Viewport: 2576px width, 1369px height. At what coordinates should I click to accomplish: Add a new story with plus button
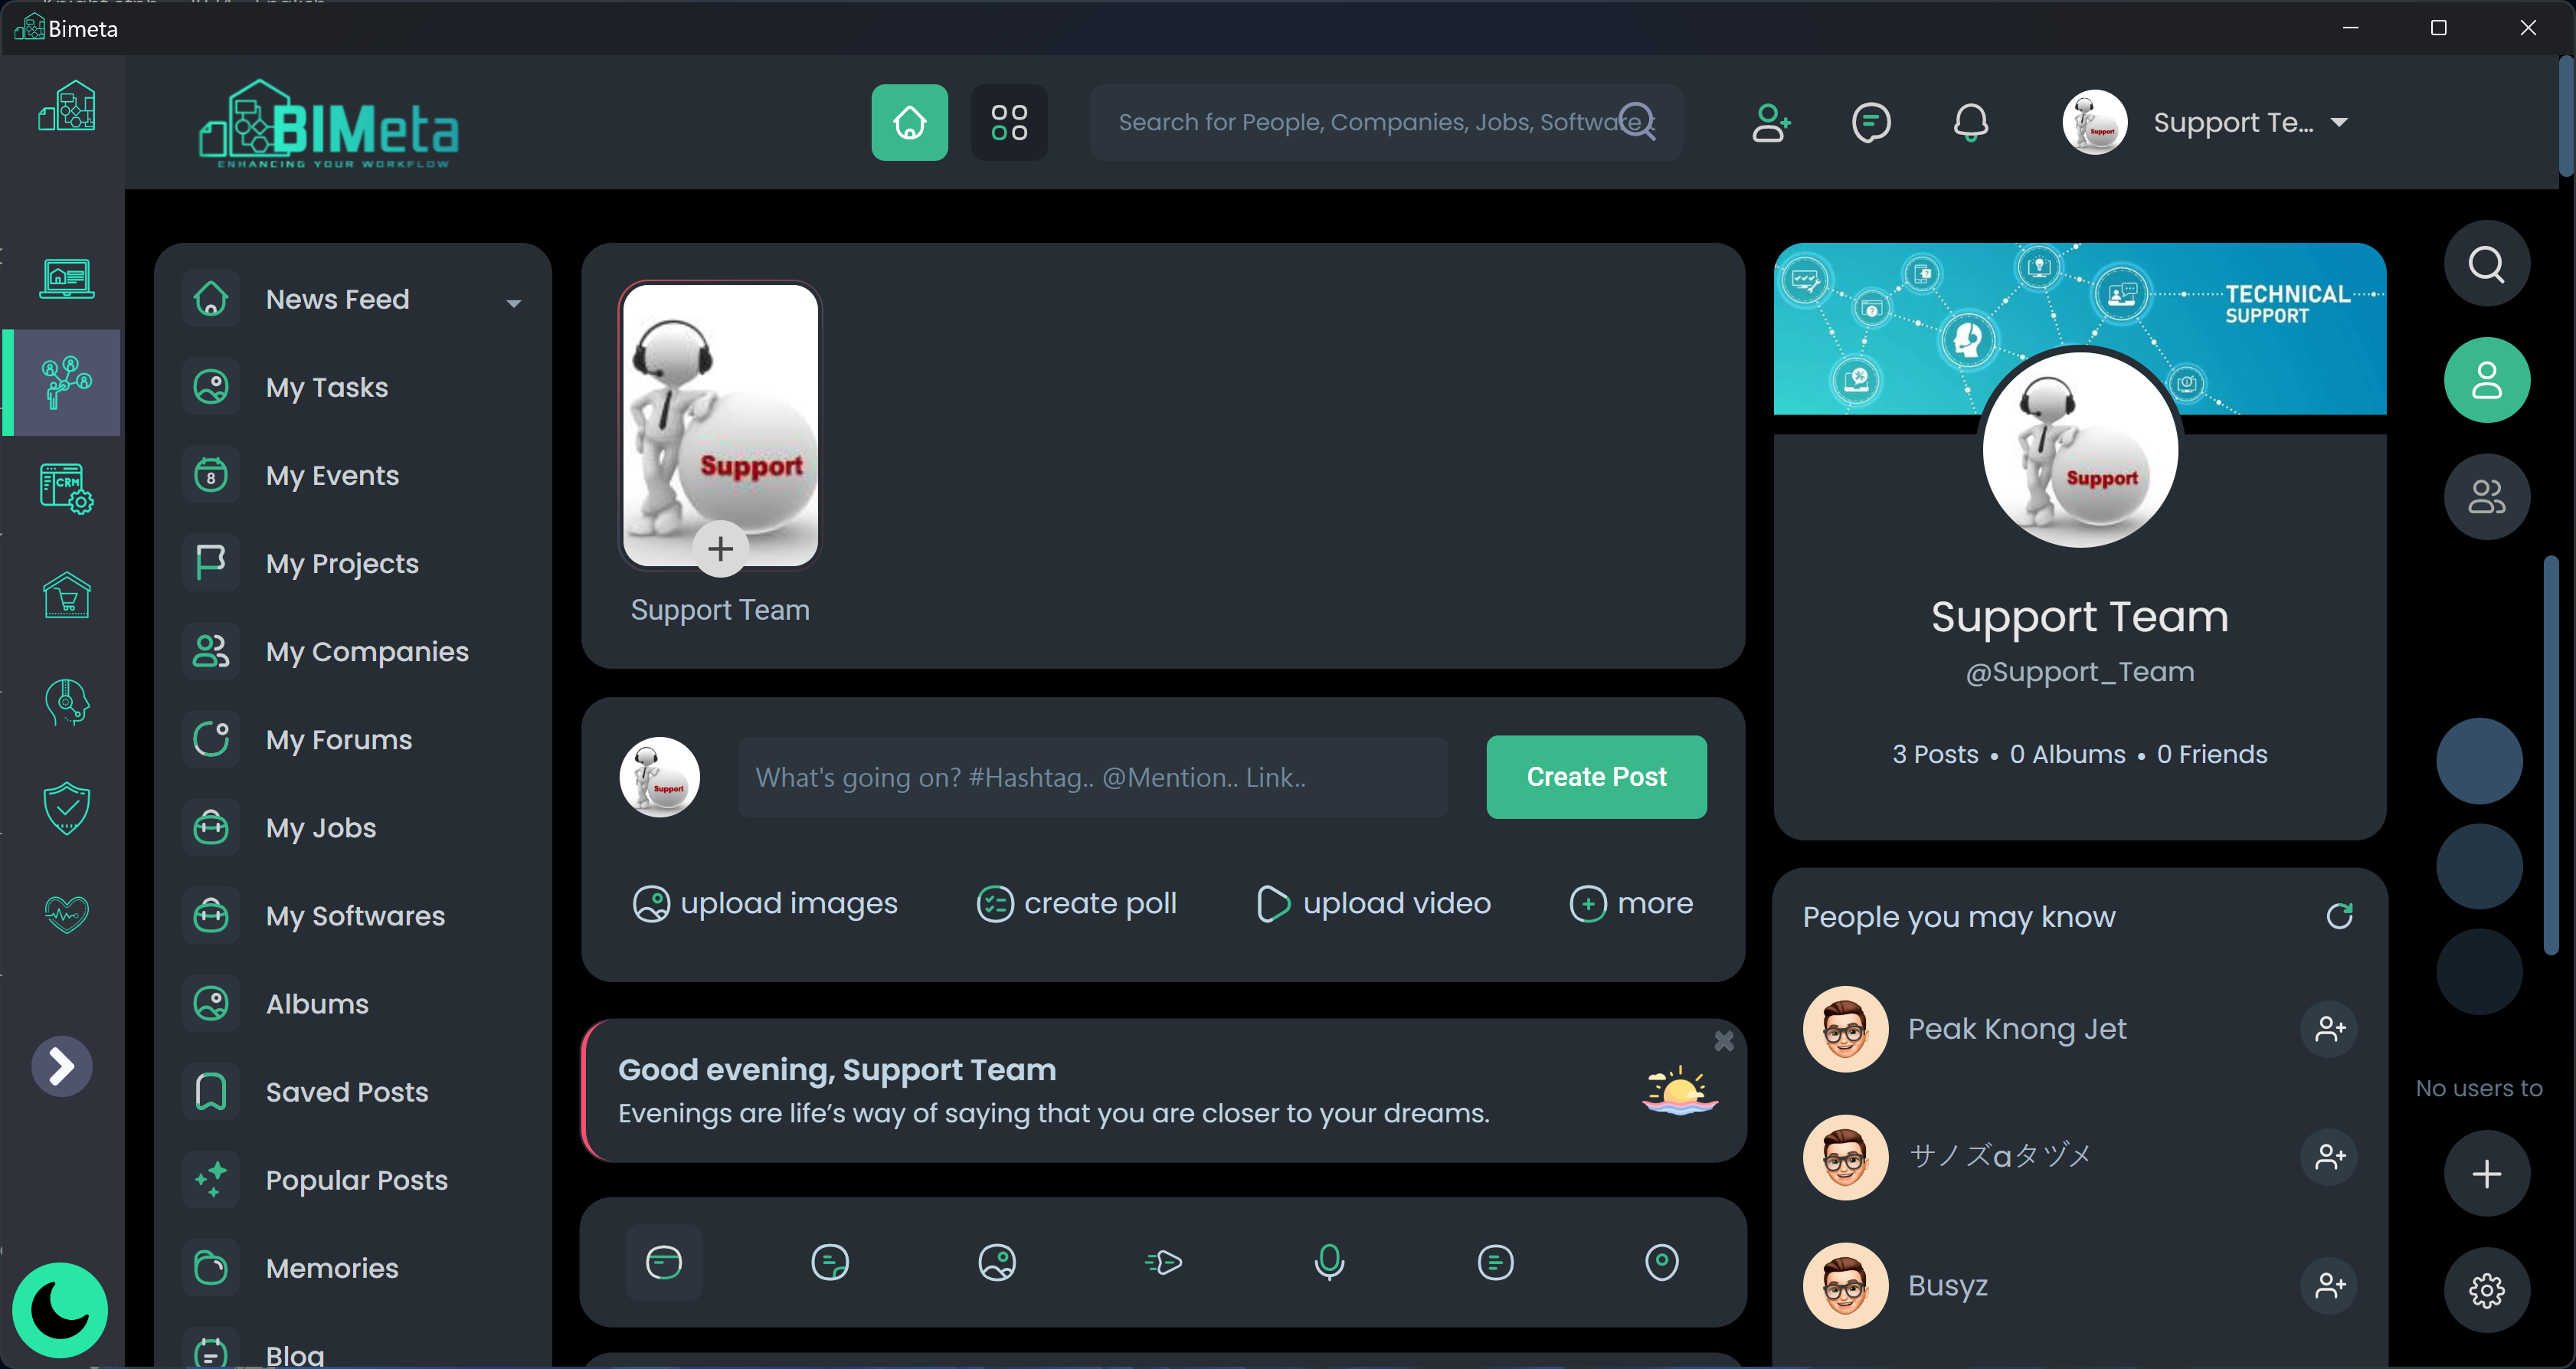(720, 548)
